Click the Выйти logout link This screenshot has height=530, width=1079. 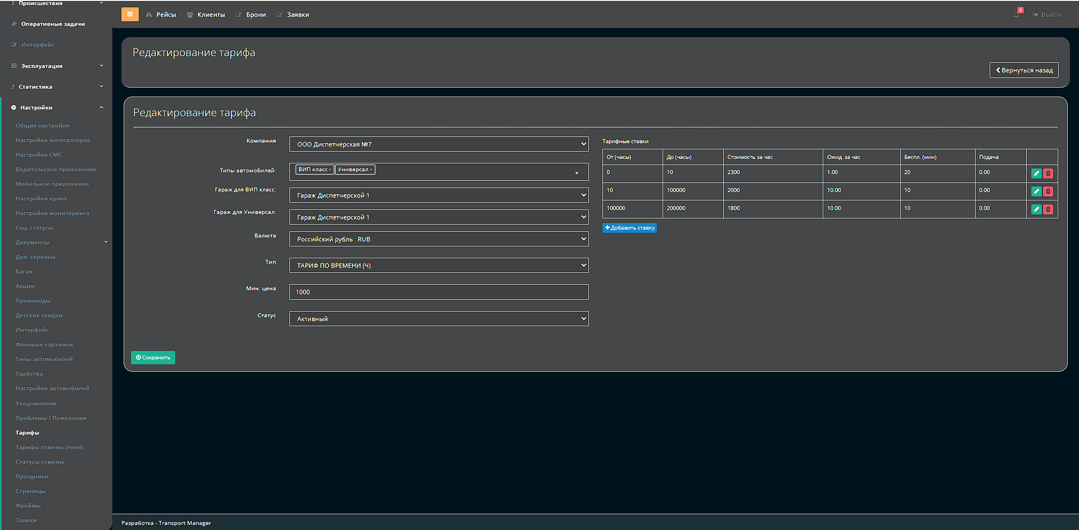1047,15
